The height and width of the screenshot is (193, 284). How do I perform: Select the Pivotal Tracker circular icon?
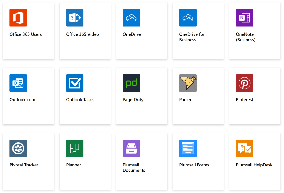pos(18,148)
